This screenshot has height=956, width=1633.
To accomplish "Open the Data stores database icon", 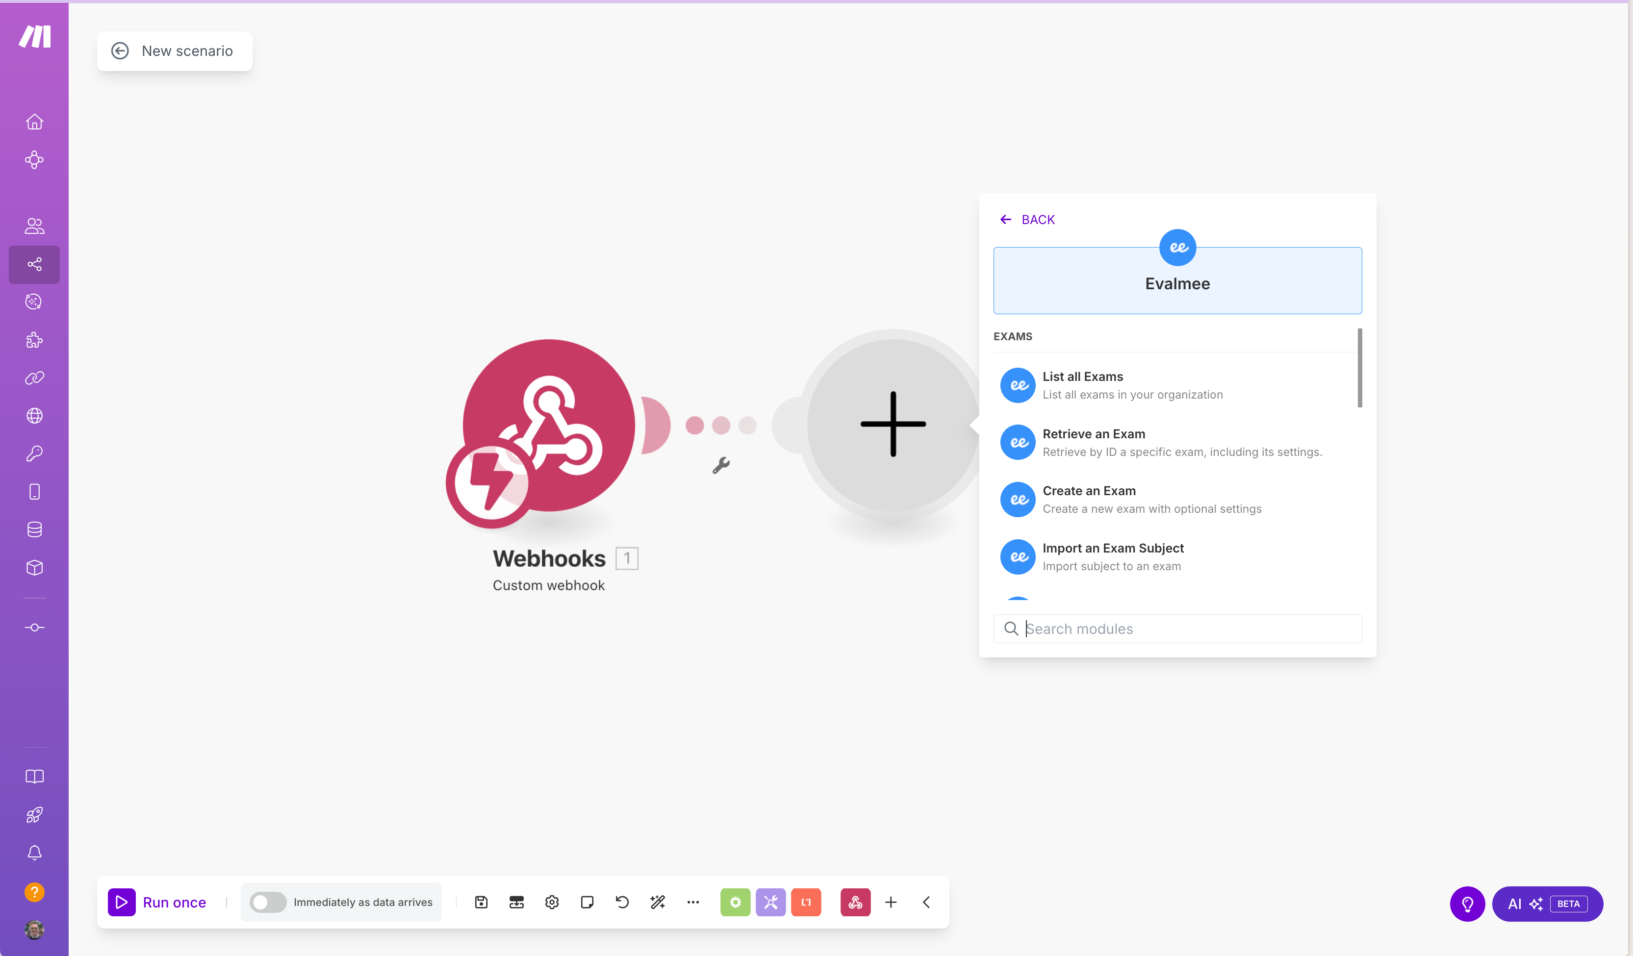I will point(34,530).
